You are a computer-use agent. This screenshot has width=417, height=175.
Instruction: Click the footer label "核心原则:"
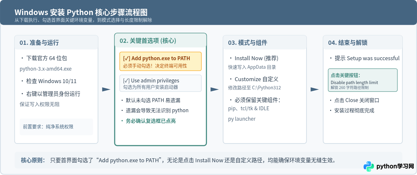[x=33, y=160]
